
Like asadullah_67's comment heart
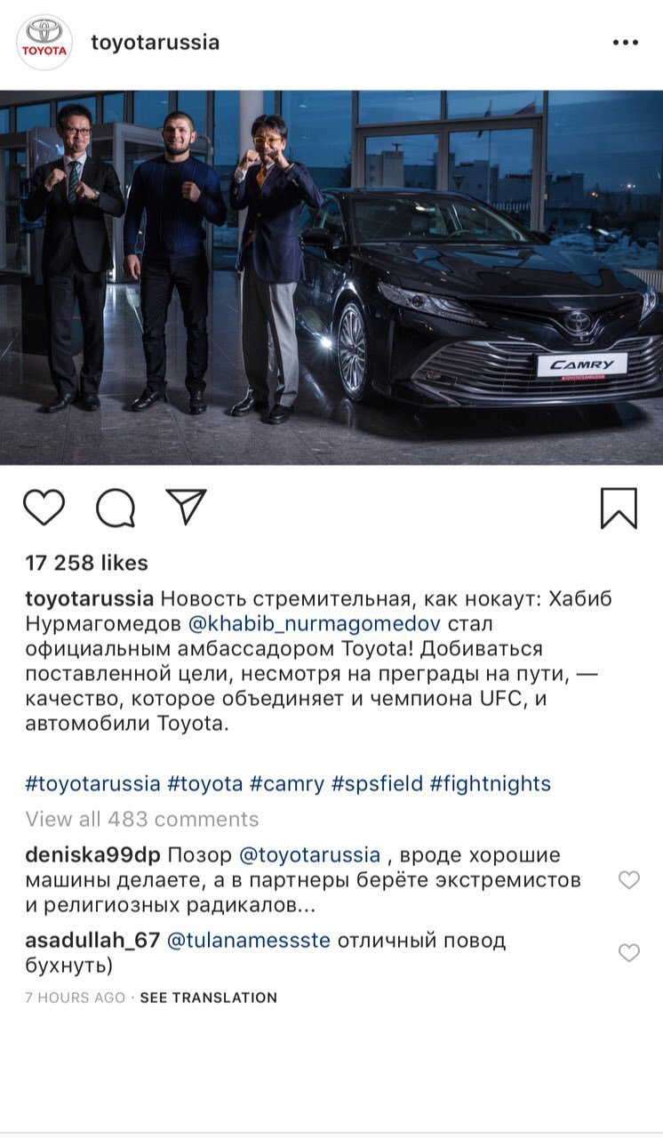point(628,953)
